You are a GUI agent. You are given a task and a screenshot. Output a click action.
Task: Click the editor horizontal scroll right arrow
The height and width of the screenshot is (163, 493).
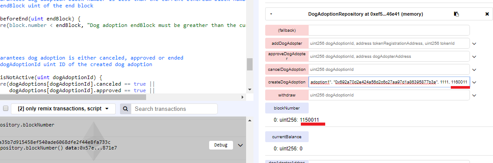pyautogui.click(x=243, y=97)
